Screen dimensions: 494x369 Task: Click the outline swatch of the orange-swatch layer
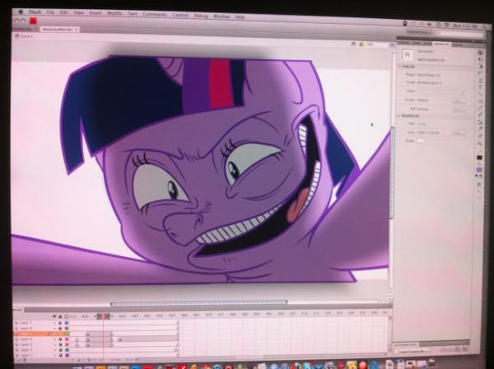[x=67, y=345]
